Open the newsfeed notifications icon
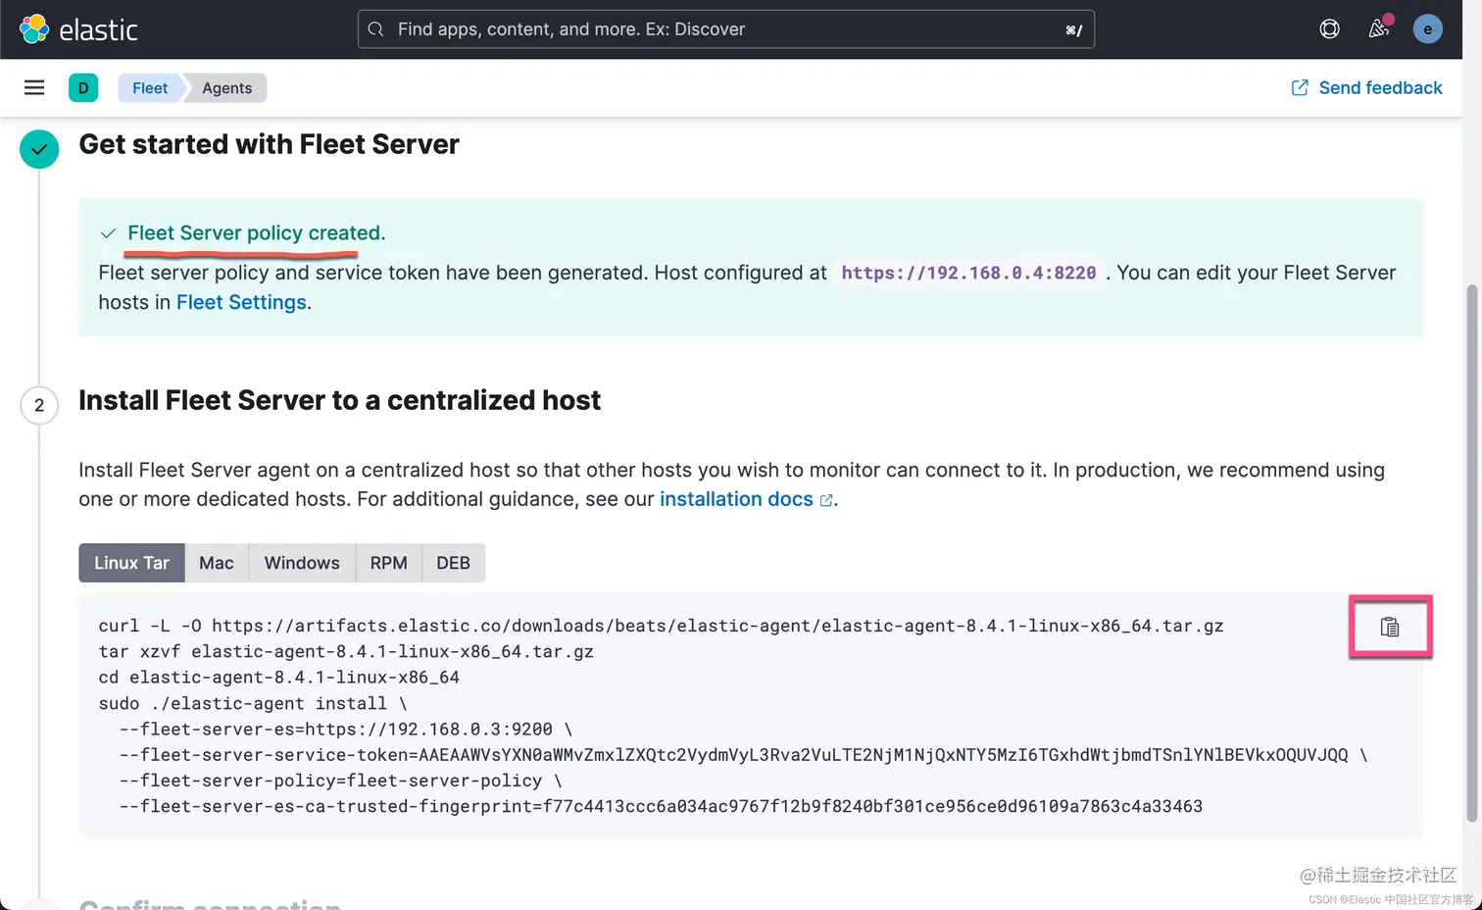1482x910 pixels. 1379,28
